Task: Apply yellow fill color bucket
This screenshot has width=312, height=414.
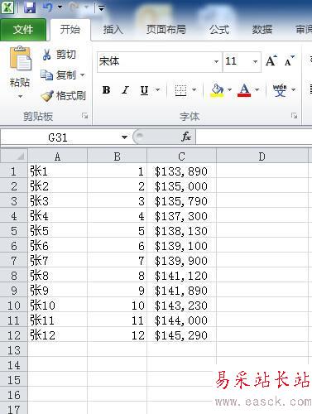Action: [x=218, y=90]
